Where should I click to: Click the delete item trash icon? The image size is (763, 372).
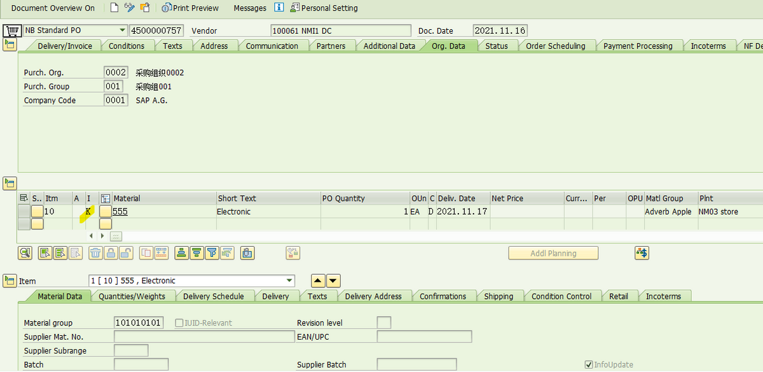pyautogui.click(x=95, y=253)
